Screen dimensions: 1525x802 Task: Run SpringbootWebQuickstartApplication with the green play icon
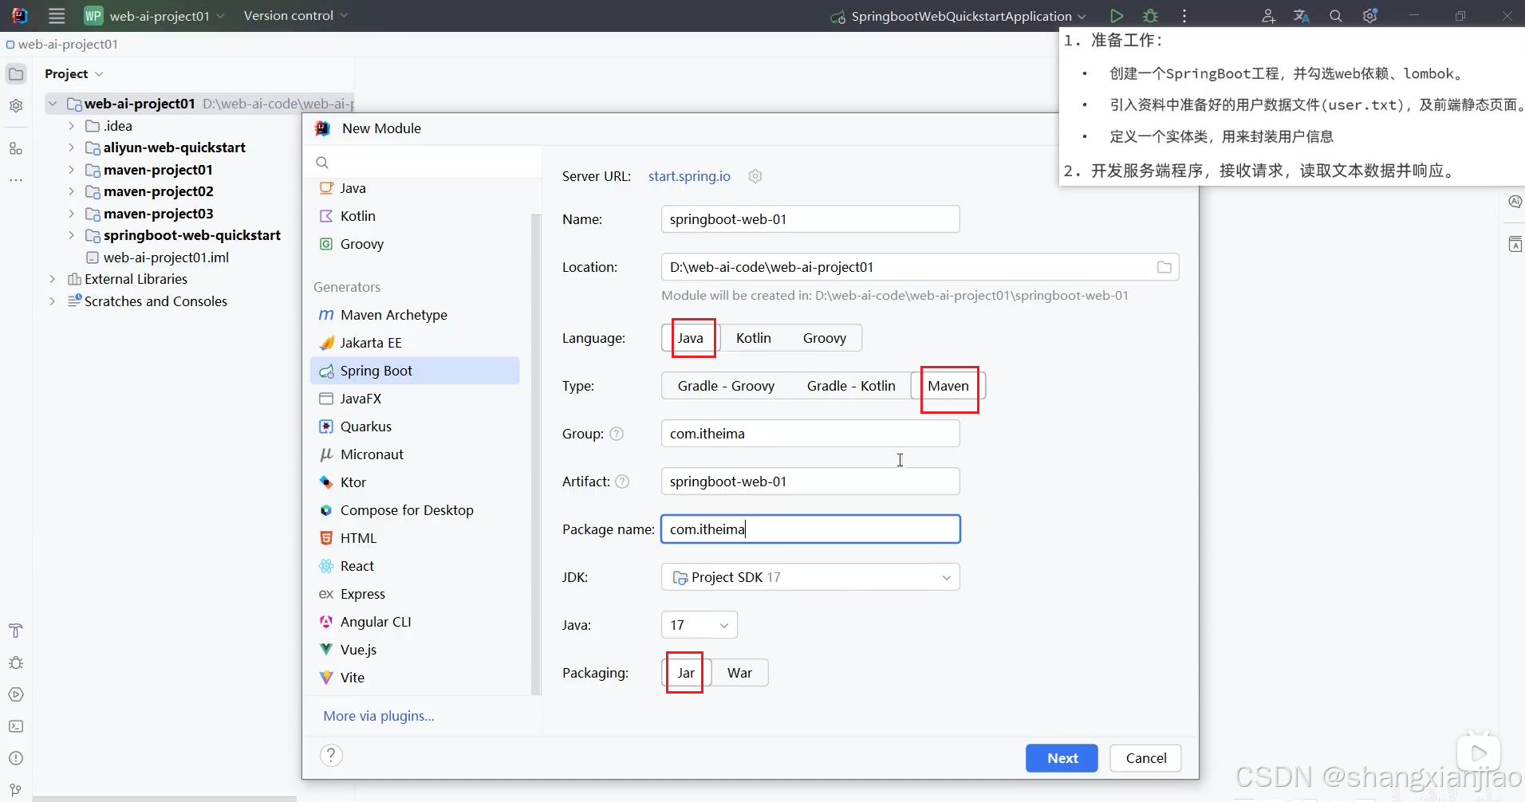click(1117, 16)
